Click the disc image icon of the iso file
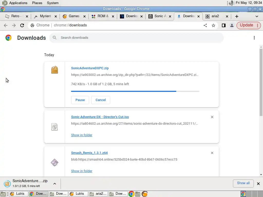Viewport: 263px width, 197px height. (54, 127)
